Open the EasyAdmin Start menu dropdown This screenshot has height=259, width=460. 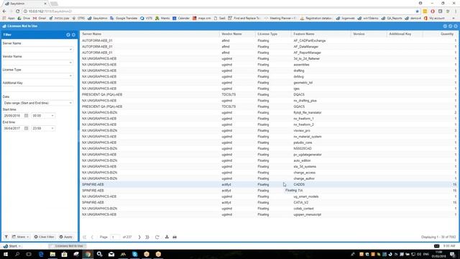pyautogui.click(x=11, y=246)
